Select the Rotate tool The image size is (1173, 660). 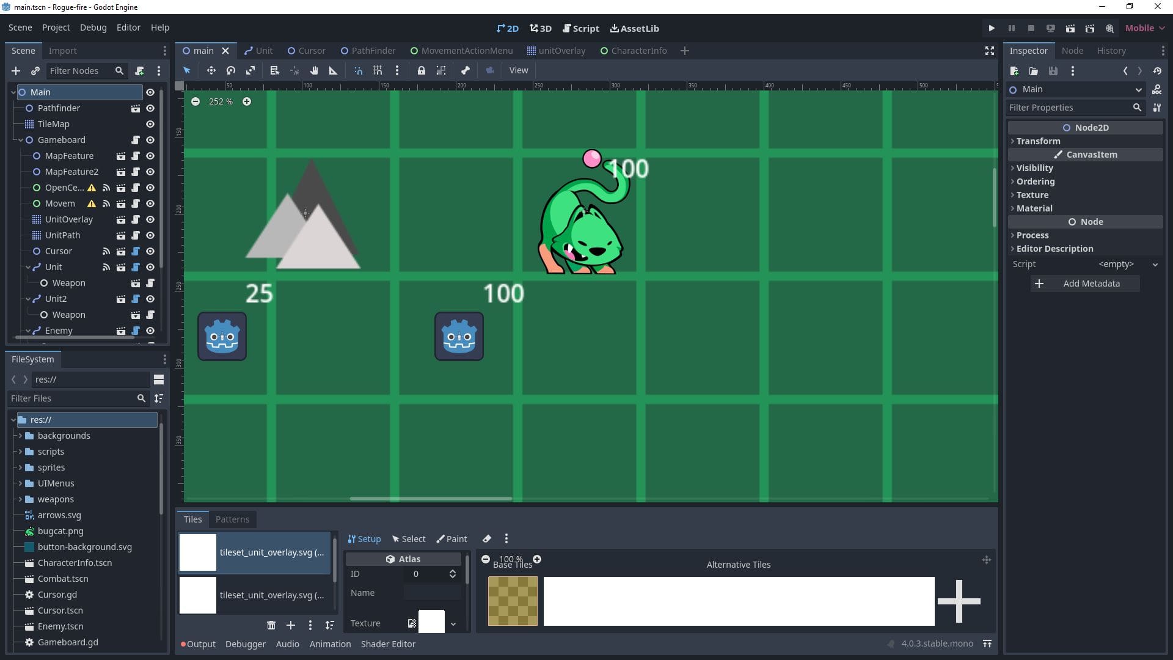click(x=231, y=70)
